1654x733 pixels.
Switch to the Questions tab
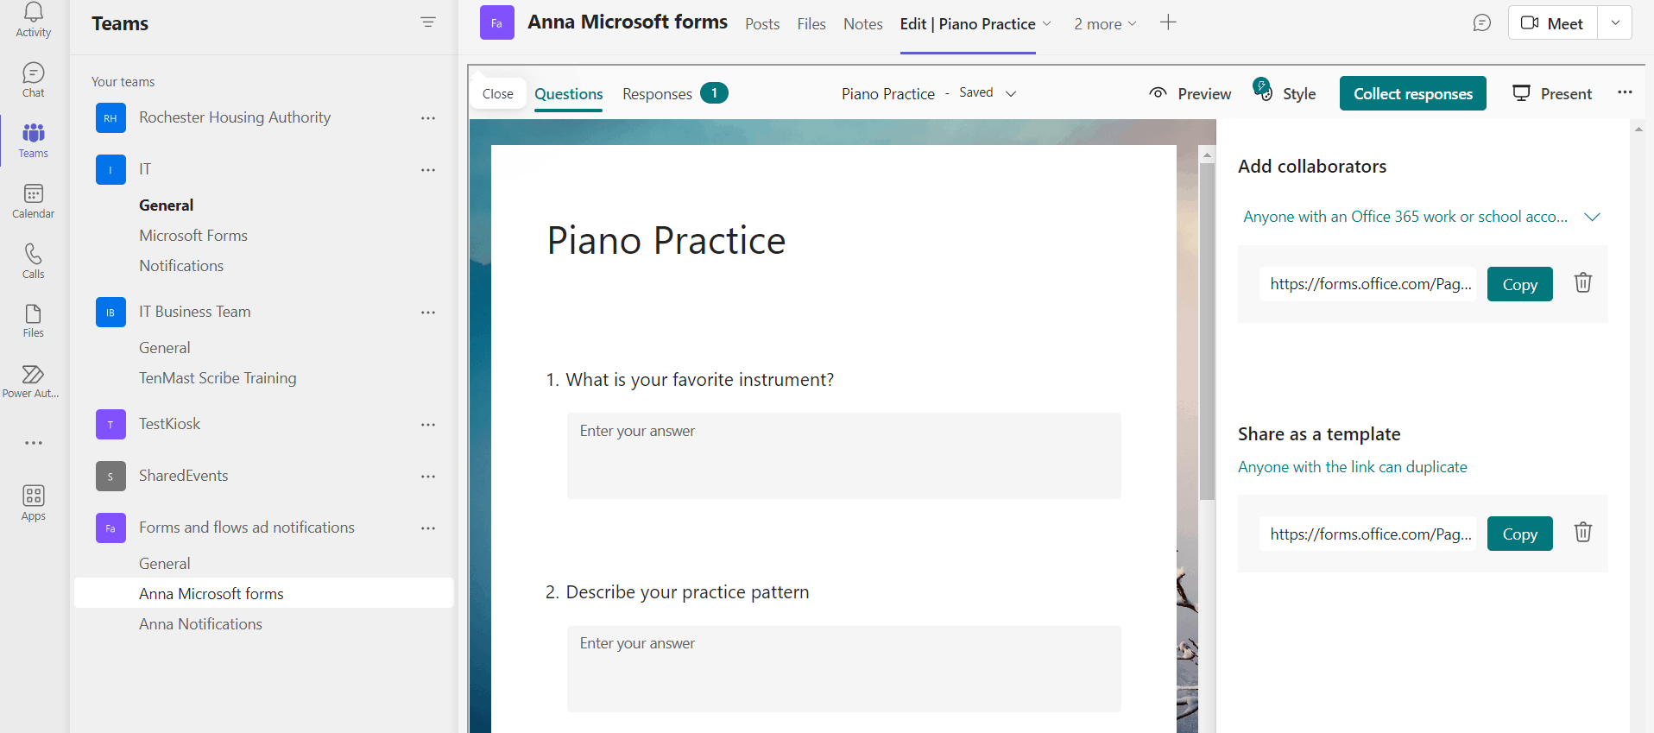[569, 94]
